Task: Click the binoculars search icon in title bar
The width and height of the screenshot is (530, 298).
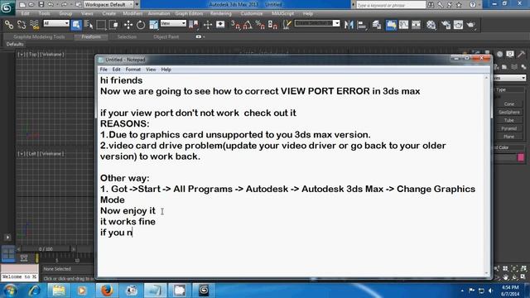Action: 431,5
